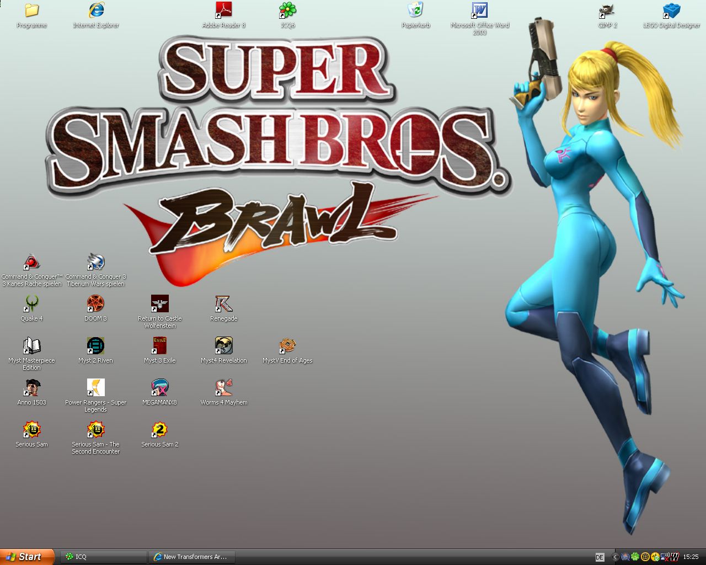This screenshot has width=706, height=565.
Task: Switch to New Transformers taskbar window
Action: [x=191, y=557]
